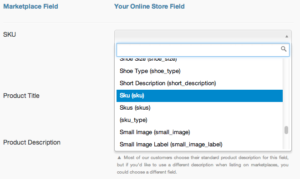Select 'Shoe Type (shoe_type)' option
Viewport: 300px width, 179px height.
coord(199,71)
